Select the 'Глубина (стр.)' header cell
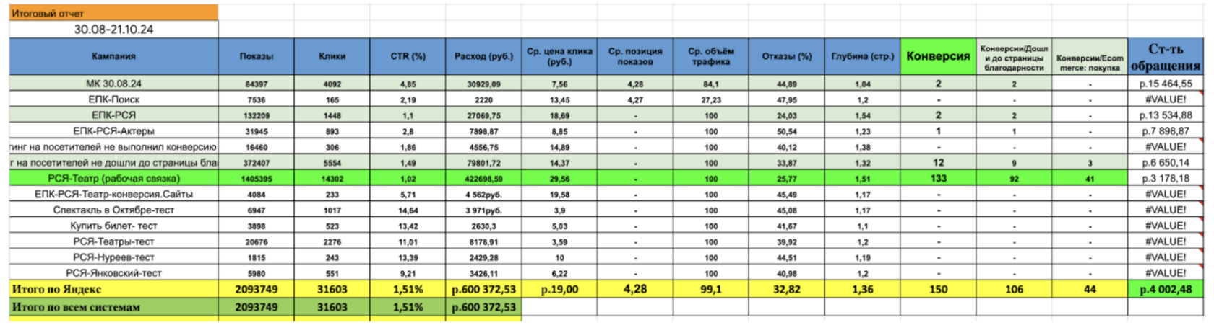This screenshot has height=333, width=1214. point(863,56)
